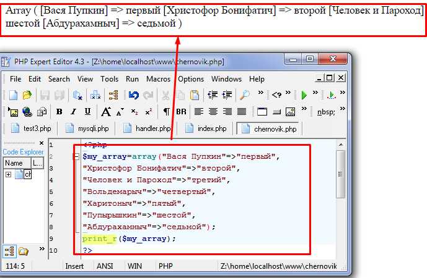Click the Name column header in Code Explorer
The height and width of the screenshot is (278, 427).
[17, 163]
